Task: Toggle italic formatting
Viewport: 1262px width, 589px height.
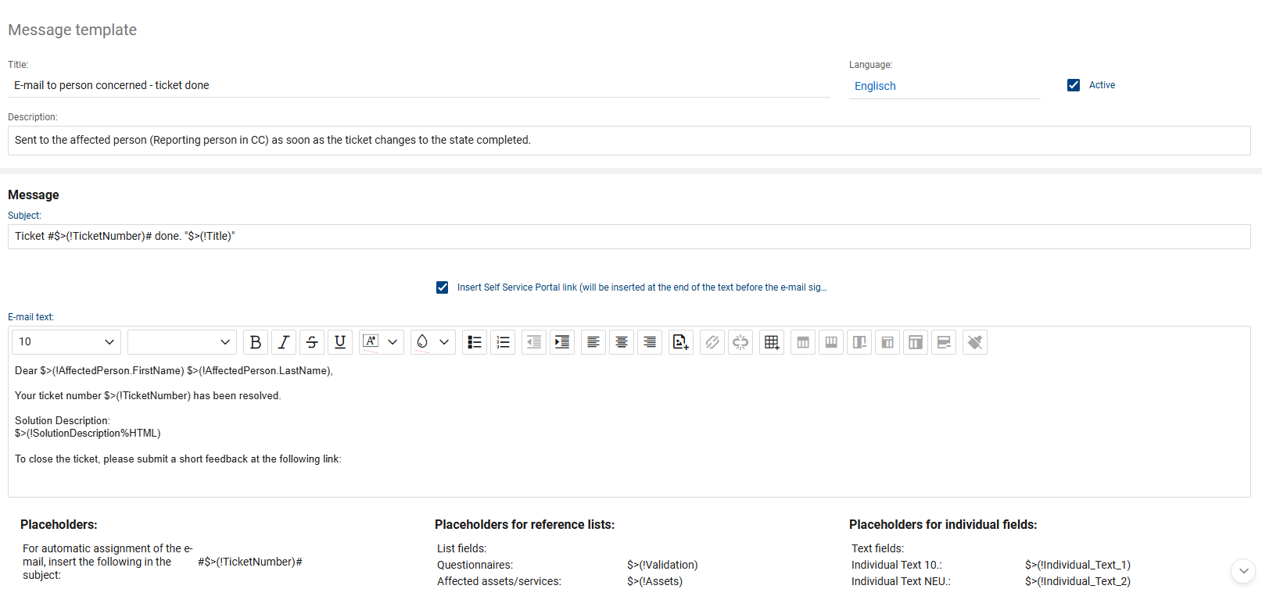Action: tap(284, 342)
